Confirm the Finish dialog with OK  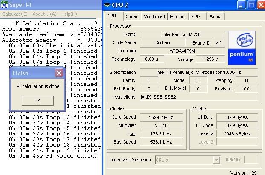[x=37, y=101]
